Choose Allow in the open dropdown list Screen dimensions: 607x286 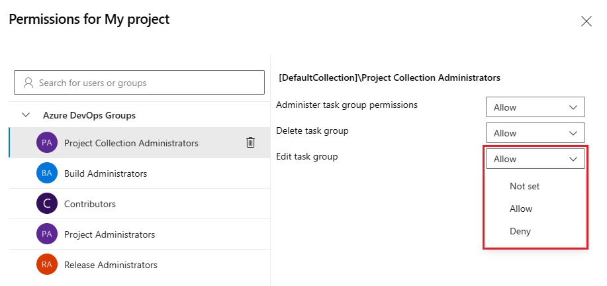(535, 209)
